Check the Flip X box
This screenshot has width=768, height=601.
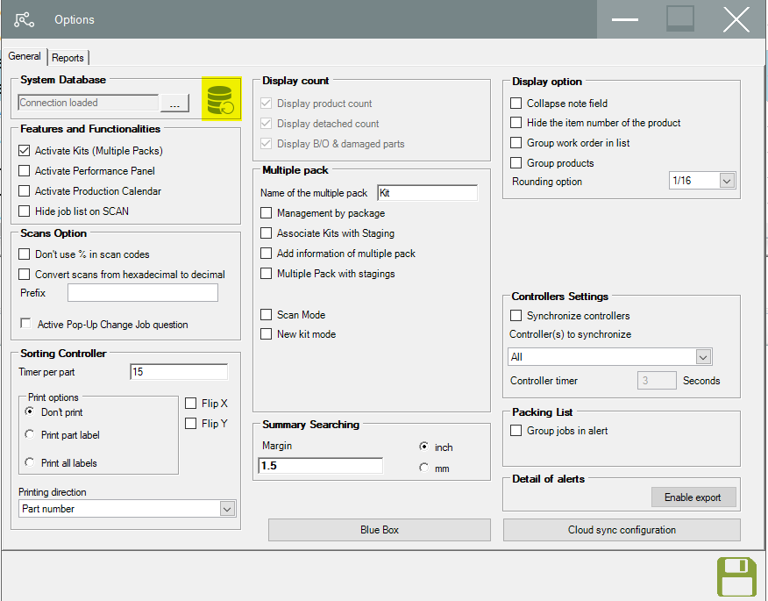pyautogui.click(x=190, y=404)
